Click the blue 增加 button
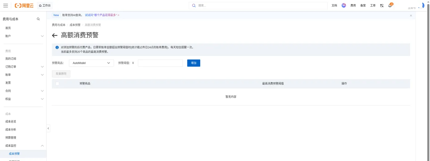Viewport: 430px width, 161px height. 193,63
